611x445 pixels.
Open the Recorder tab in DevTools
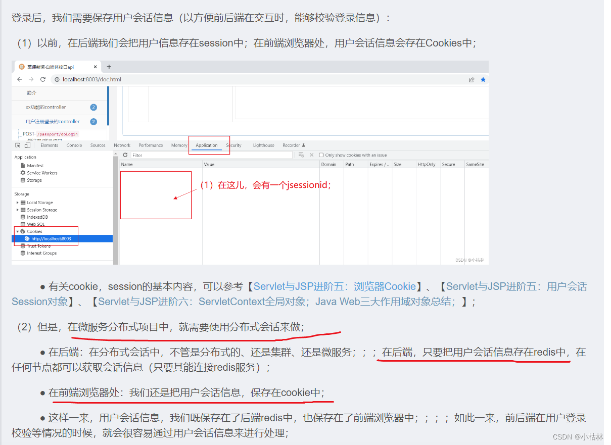click(294, 145)
